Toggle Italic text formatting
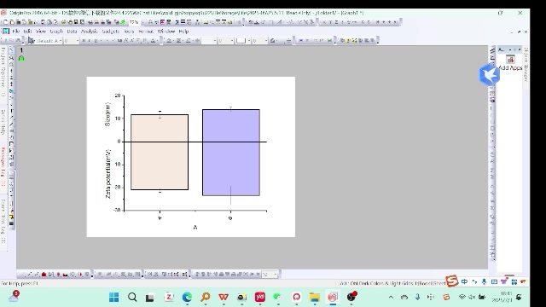Viewport: 546px width, 307px height. [x=90, y=41]
